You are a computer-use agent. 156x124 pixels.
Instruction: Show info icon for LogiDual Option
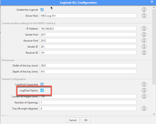click(x=144, y=91)
